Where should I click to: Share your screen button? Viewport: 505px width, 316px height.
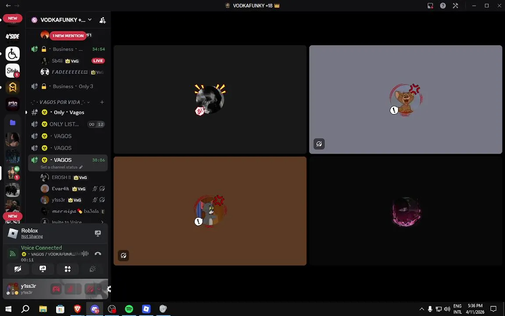43,269
